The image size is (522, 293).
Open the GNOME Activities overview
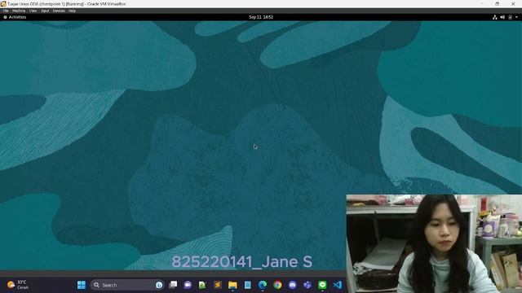coord(15,17)
